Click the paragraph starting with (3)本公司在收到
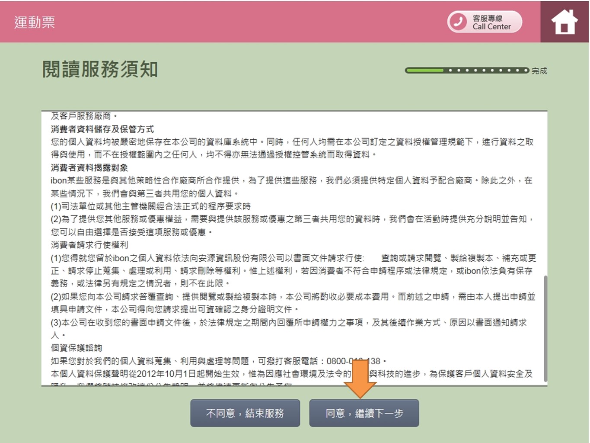Image resolution: width=590 pixels, height=443 pixels. pyautogui.click(x=288, y=322)
